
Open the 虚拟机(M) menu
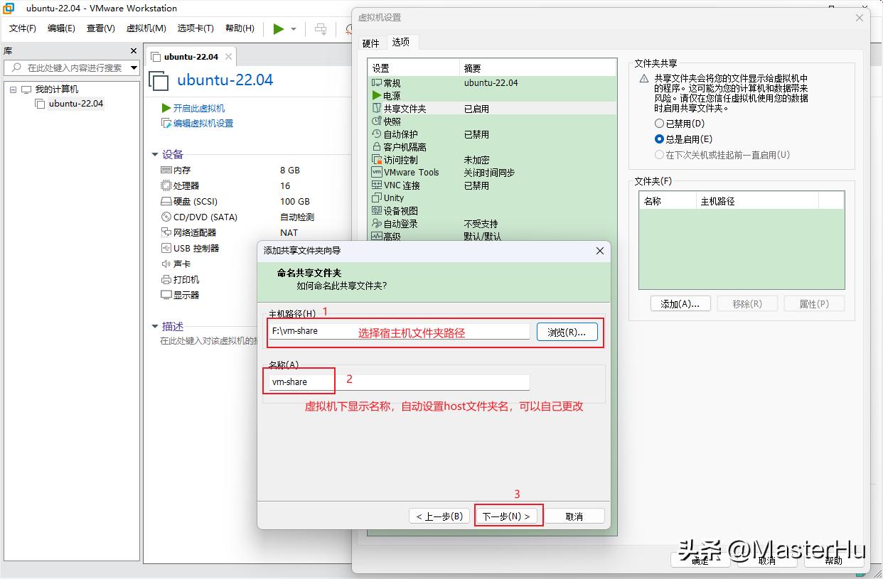tap(146, 28)
